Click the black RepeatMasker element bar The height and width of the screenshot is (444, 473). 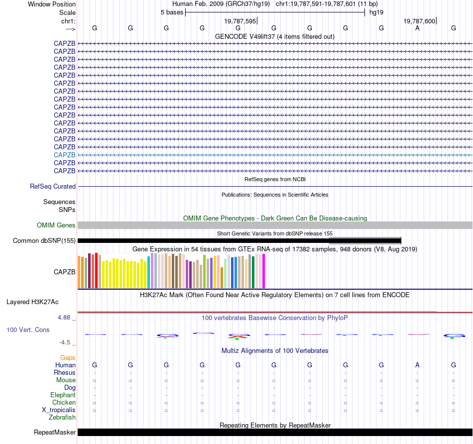[x=275, y=432]
